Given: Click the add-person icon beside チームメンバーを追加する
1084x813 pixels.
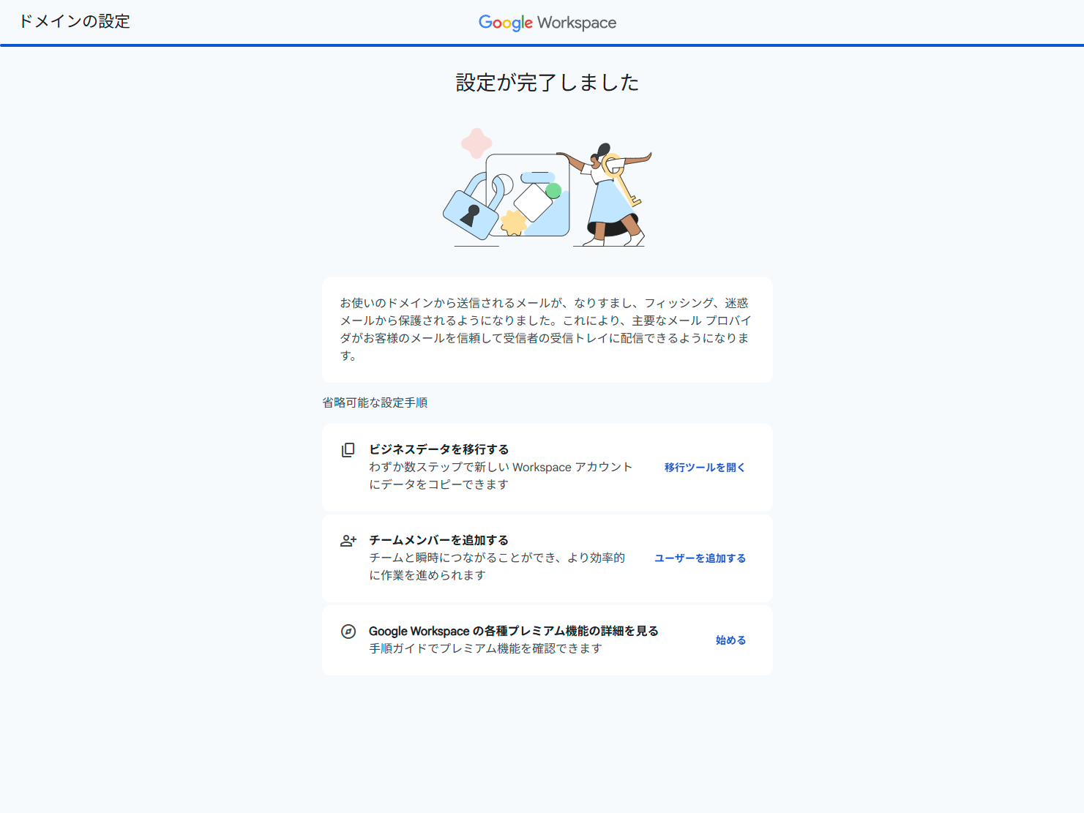Looking at the screenshot, I should (348, 541).
